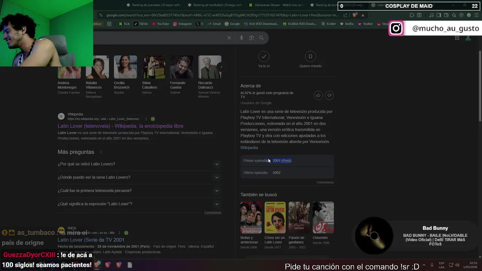Open Google bookmark
The width and height of the screenshot is (482, 271).
click(232, 24)
